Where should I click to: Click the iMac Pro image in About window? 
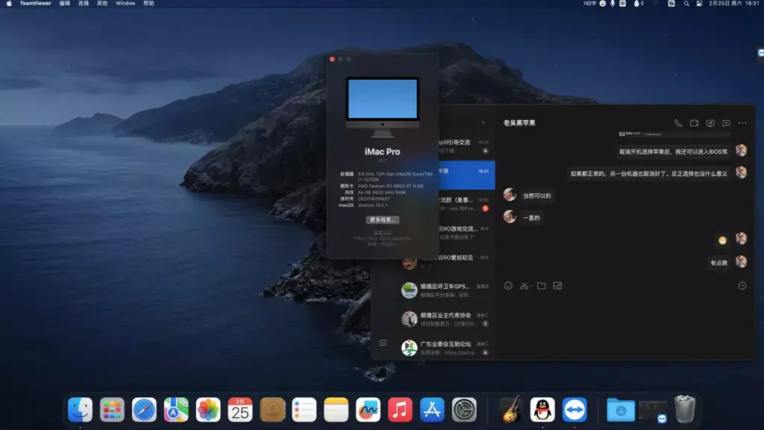coord(383,106)
